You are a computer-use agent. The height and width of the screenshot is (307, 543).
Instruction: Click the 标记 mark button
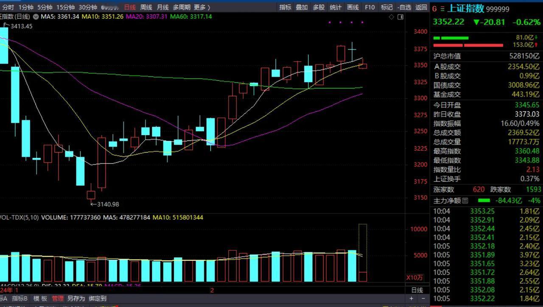386,7
